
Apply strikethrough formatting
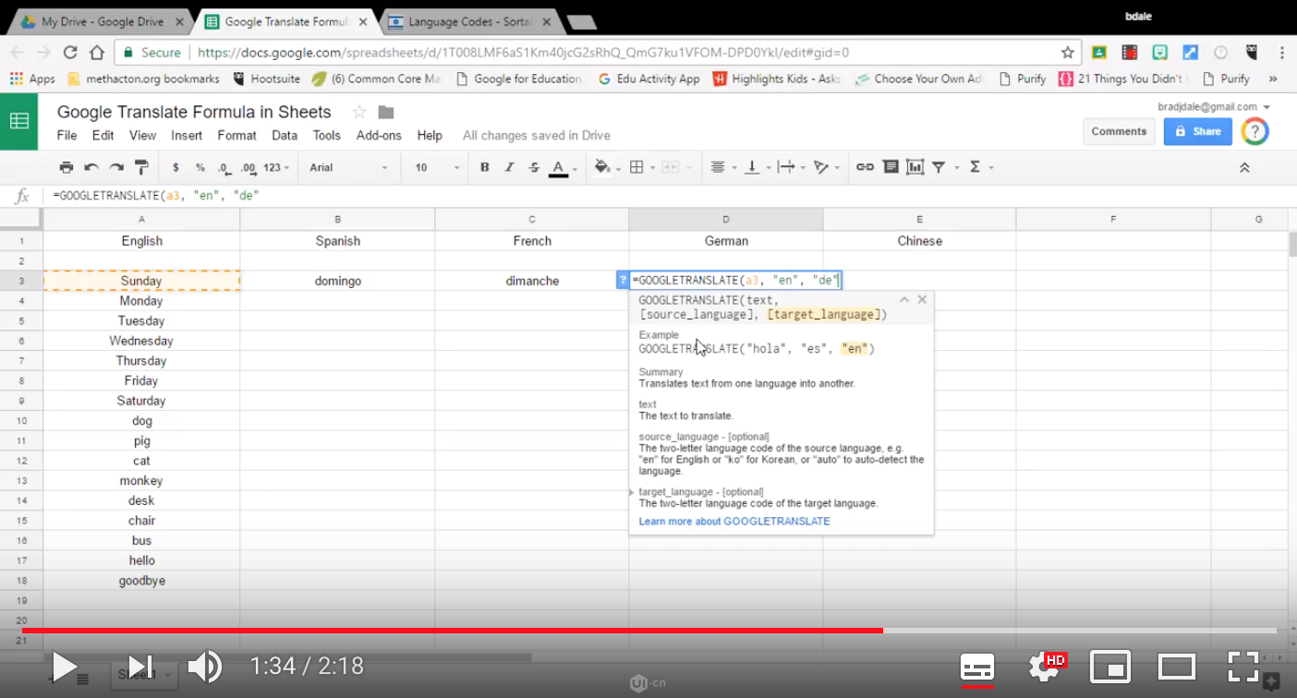[534, 167]
